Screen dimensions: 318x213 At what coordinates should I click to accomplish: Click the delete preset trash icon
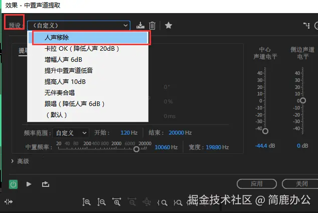(152, 26)
